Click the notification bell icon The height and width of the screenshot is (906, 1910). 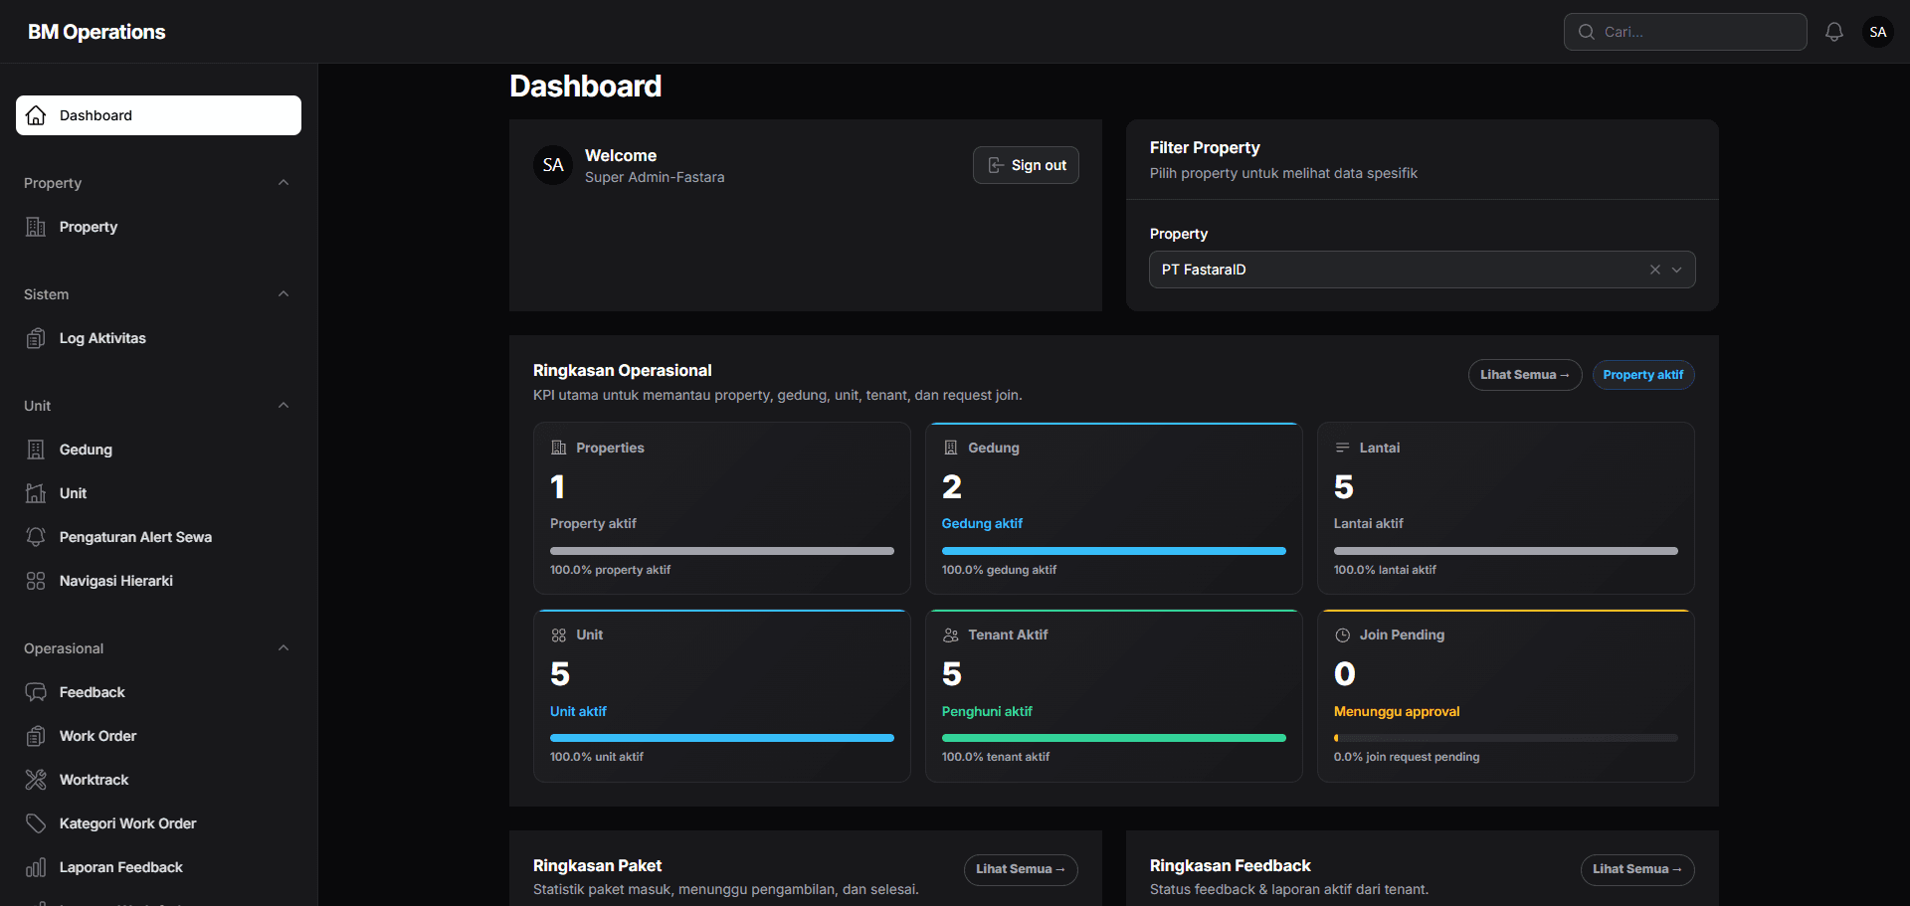tap(1834, 32)
